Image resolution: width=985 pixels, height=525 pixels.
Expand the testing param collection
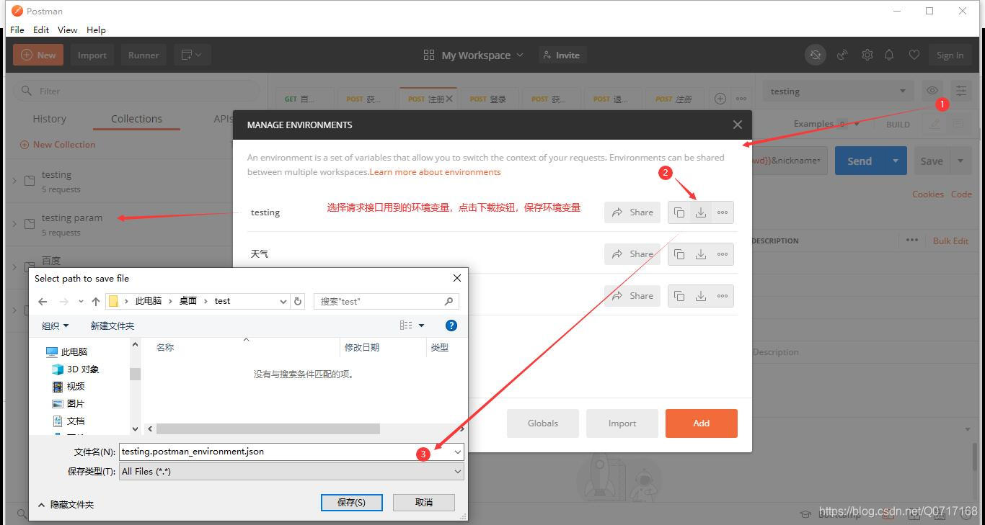click(14, 223)
